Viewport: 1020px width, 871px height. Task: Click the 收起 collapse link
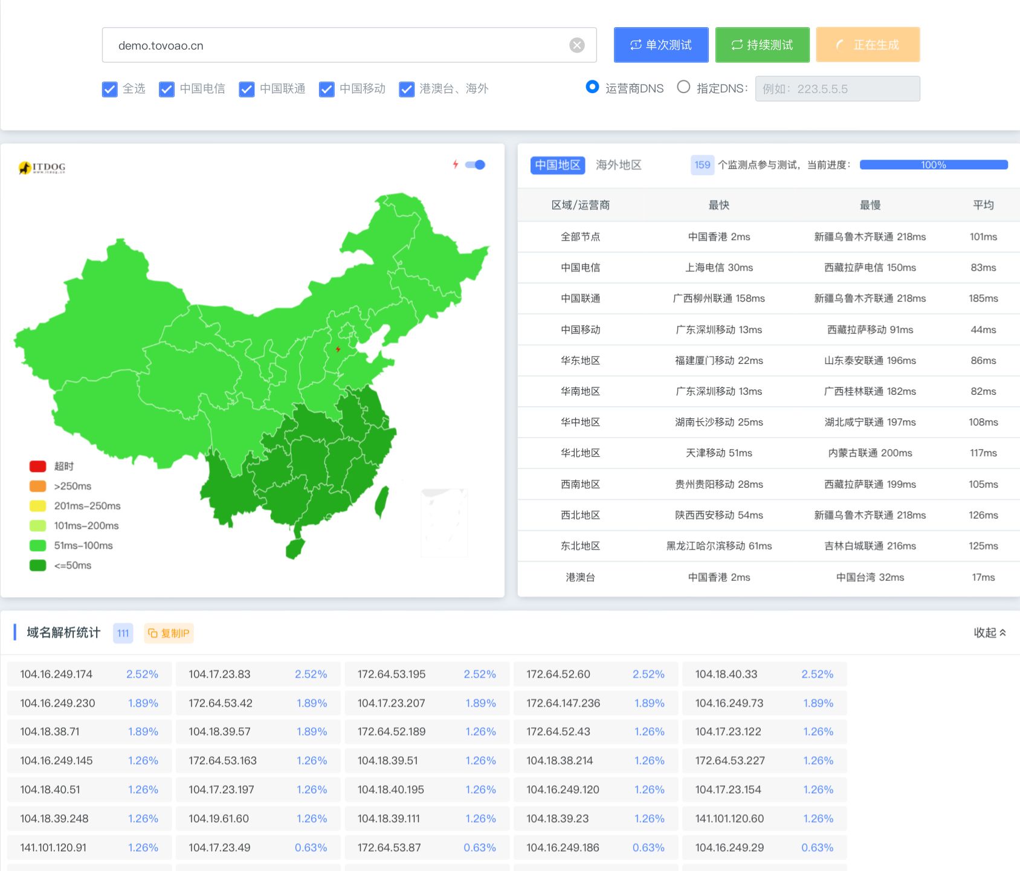point(990,633)
